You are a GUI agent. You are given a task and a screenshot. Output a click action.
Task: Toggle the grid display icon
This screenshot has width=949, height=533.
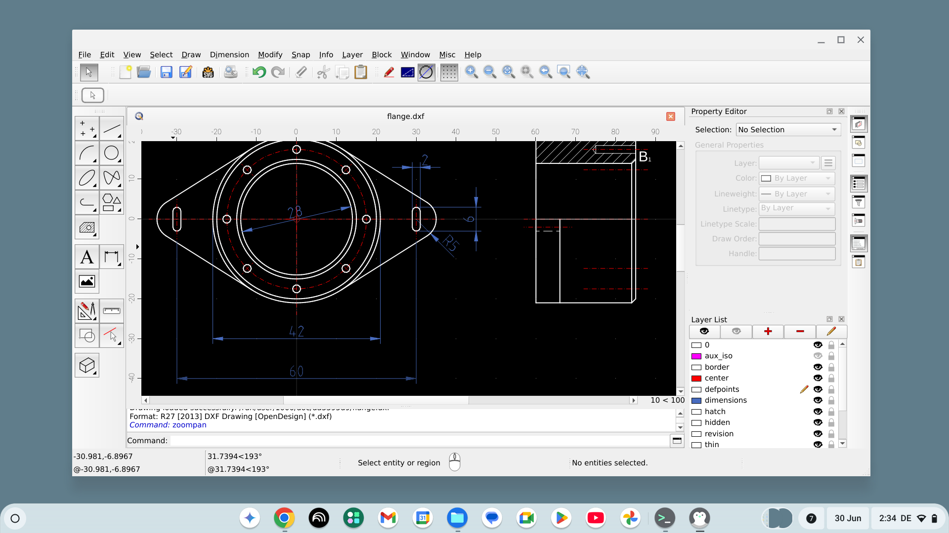[449, 72]
